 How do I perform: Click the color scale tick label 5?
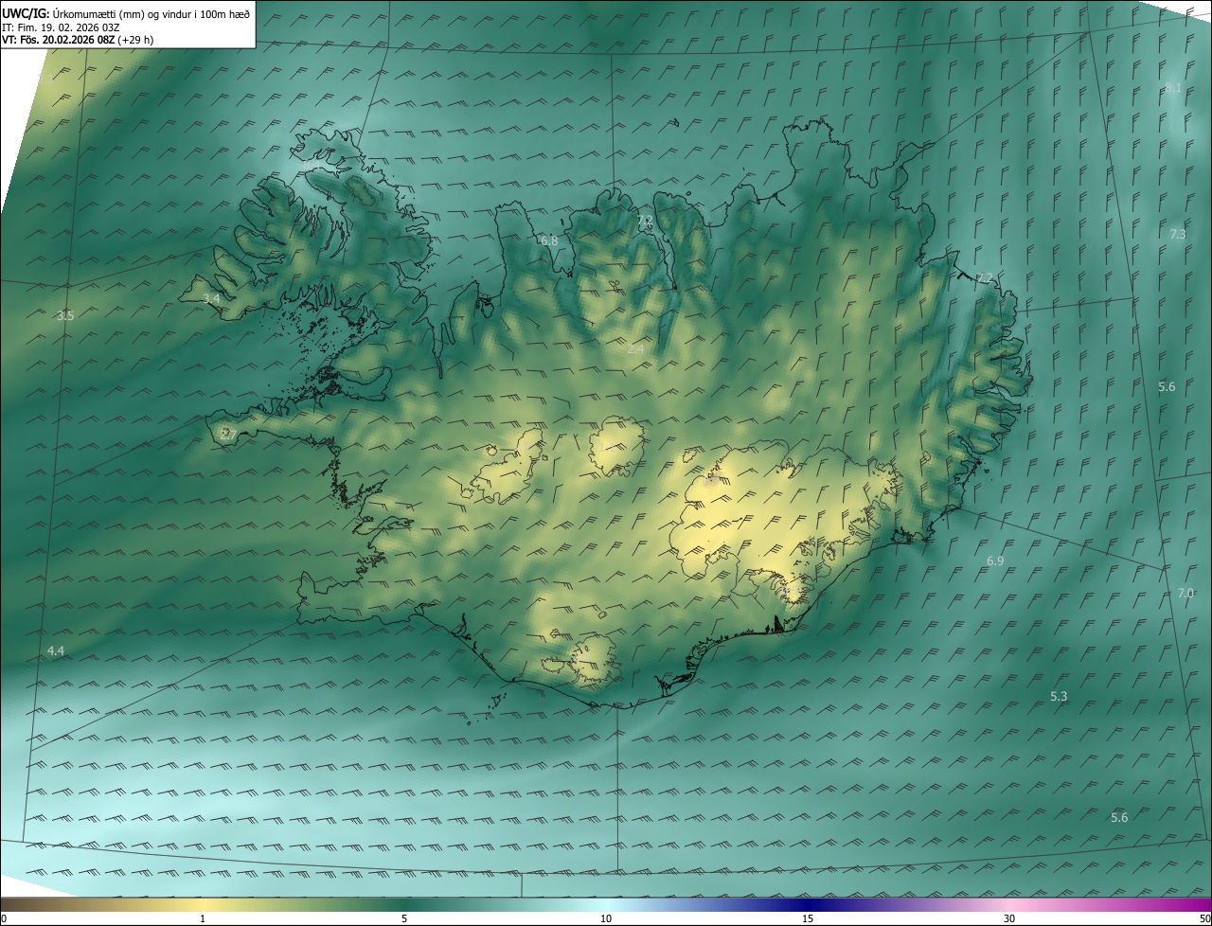point(404,919)
